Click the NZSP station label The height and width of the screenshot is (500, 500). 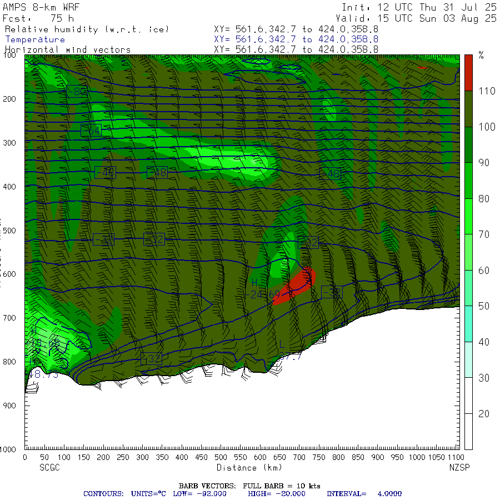pos(459,468)
